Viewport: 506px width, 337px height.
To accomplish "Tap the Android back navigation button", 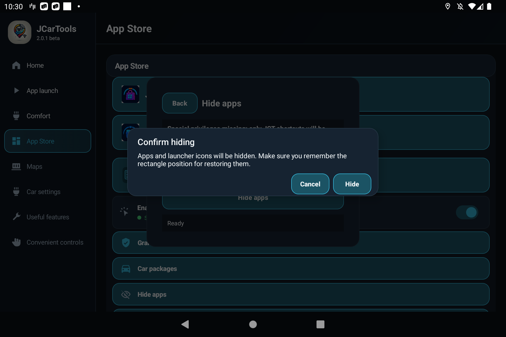I will (185, 324).
